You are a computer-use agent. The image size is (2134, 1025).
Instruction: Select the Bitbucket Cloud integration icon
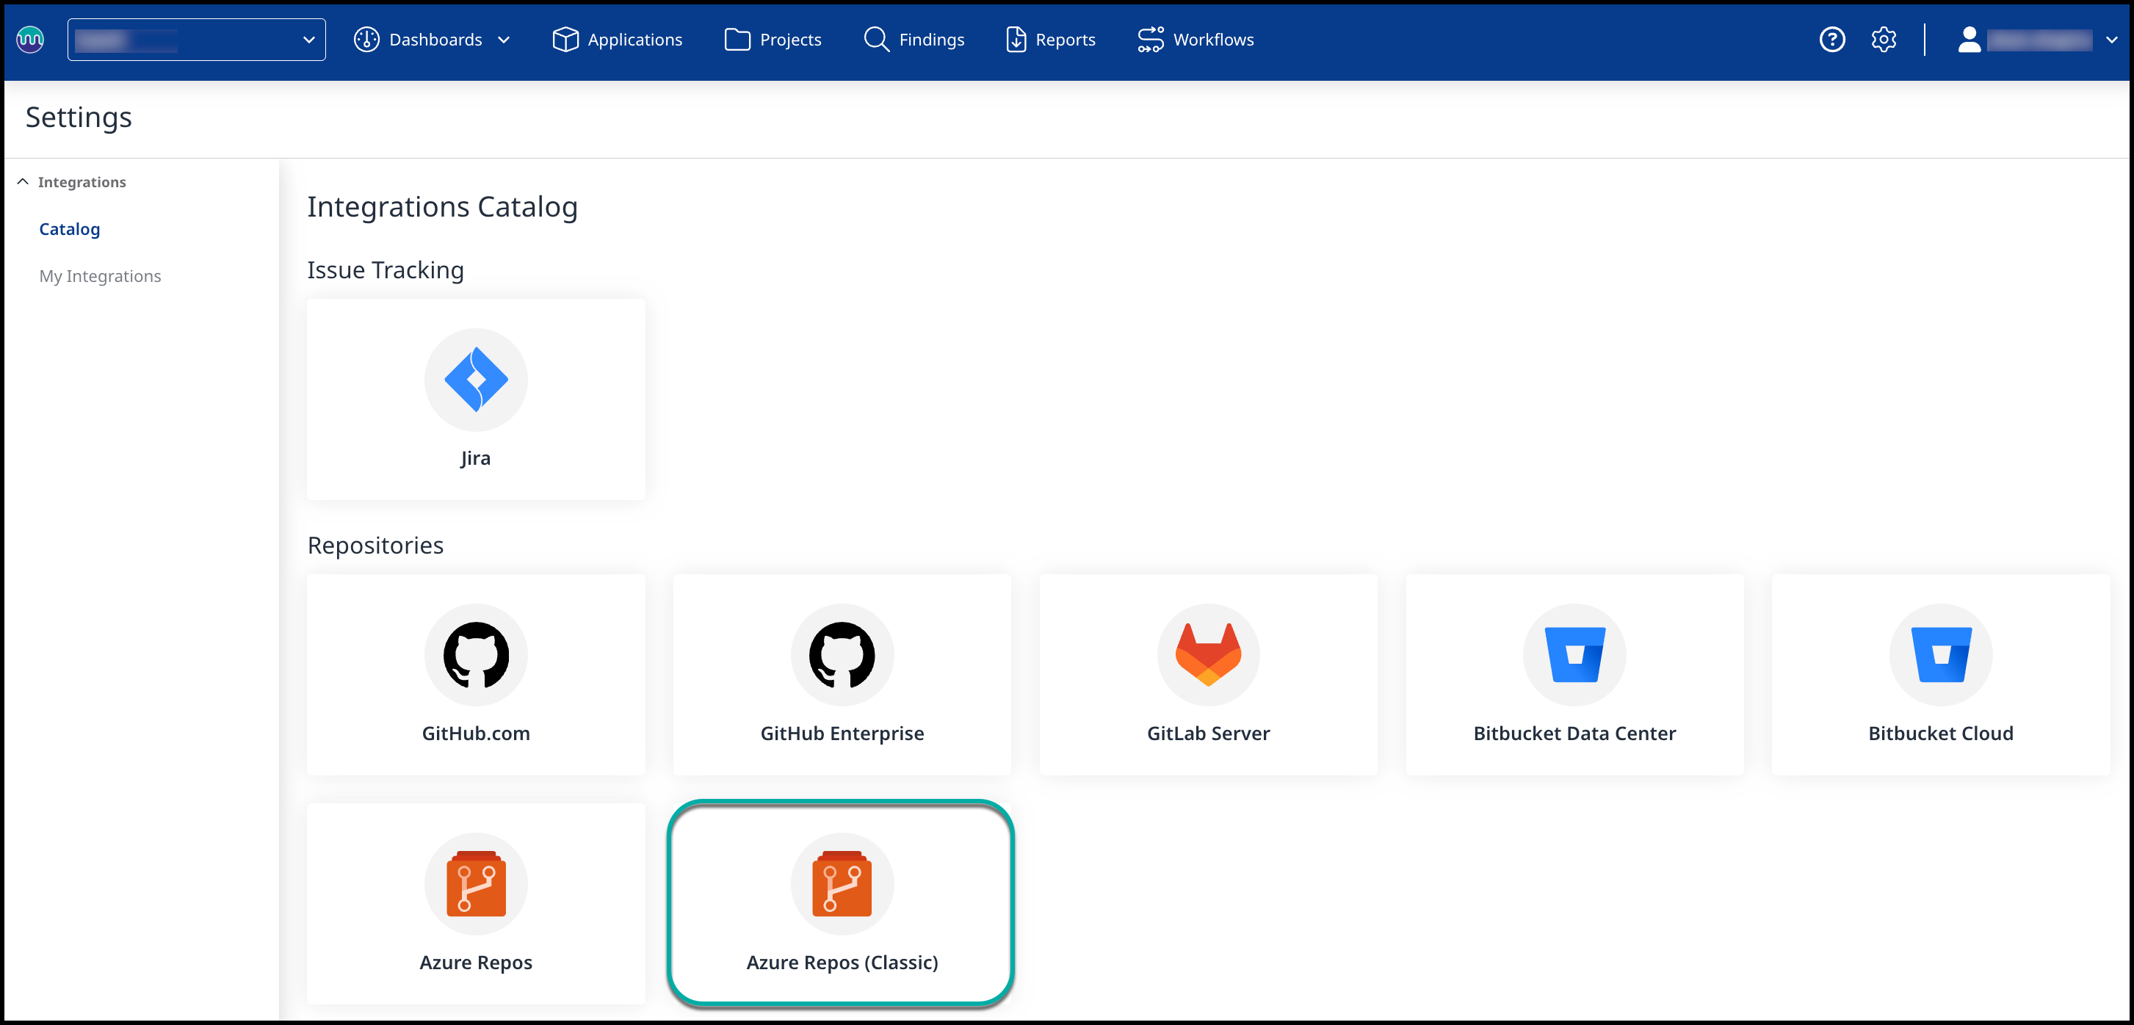[1940, 655]
